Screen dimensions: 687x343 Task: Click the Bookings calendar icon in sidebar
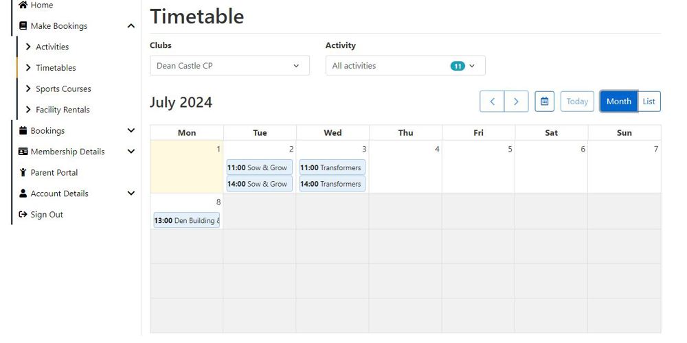pos(23,130)
